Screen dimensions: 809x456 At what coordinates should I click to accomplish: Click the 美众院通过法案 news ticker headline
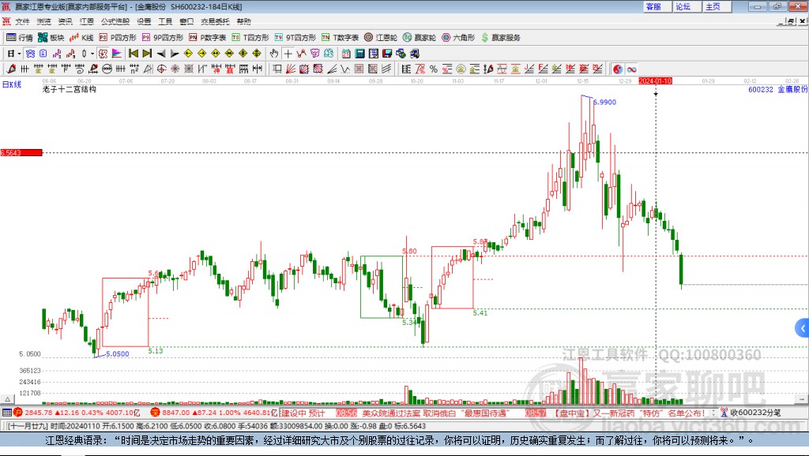click(x=435, y=413)
